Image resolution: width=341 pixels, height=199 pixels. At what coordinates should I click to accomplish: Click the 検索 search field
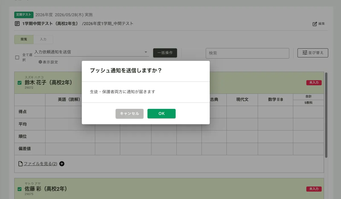(247, 53)
